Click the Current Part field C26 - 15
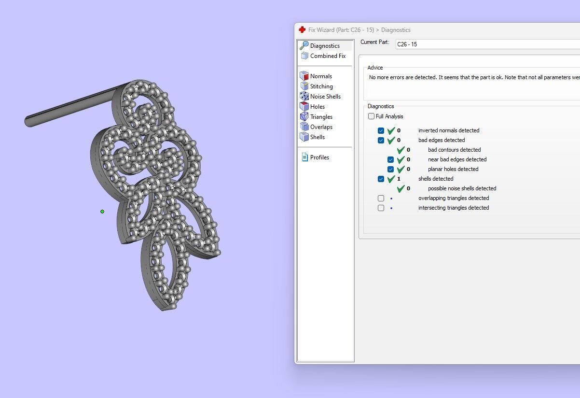This screenshot has height=398, width=580. pyautogui.click(x=487, y=44)
